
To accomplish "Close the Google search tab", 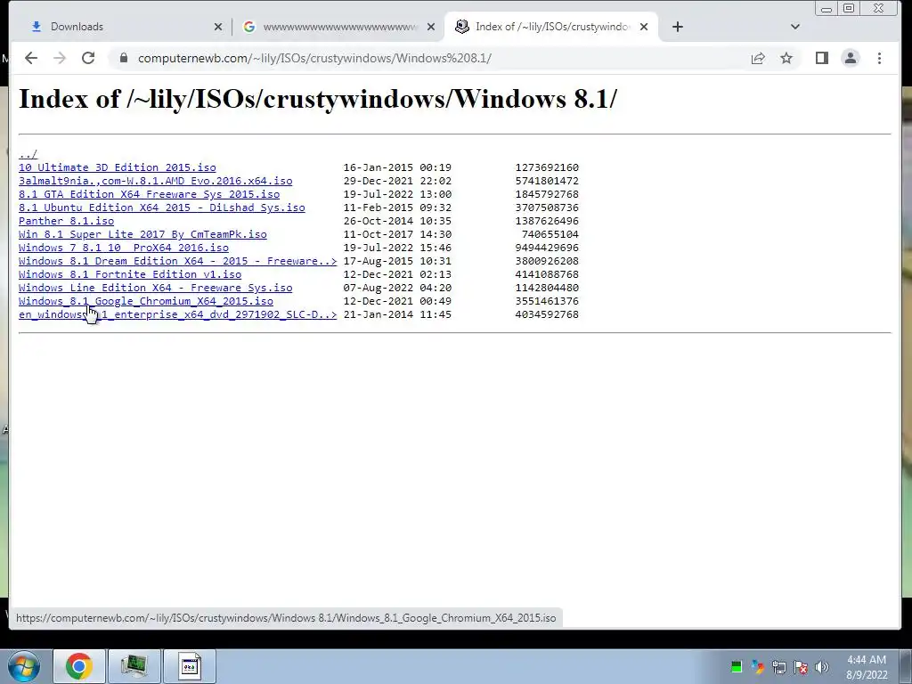I will point(431,27).
